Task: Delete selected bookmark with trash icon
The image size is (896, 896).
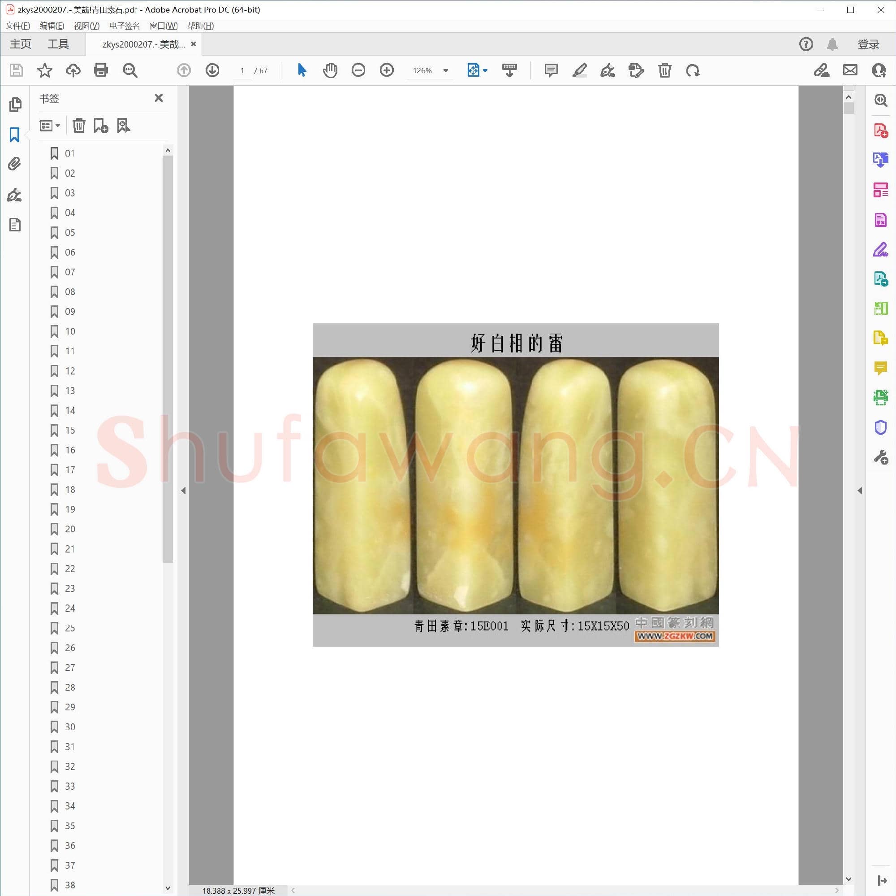Action: click(79, 126)
